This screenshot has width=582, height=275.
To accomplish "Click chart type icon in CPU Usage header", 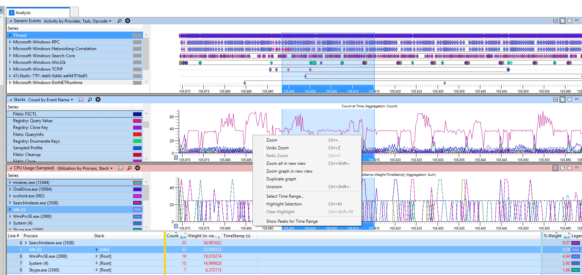I will pos(120,168).
